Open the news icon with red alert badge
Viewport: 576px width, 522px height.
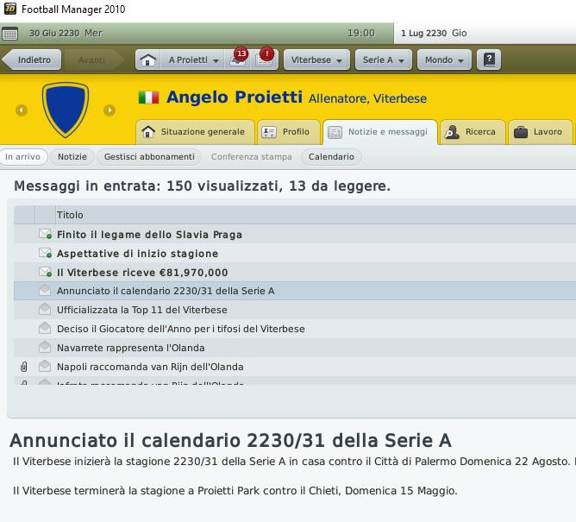pos(265,60)
